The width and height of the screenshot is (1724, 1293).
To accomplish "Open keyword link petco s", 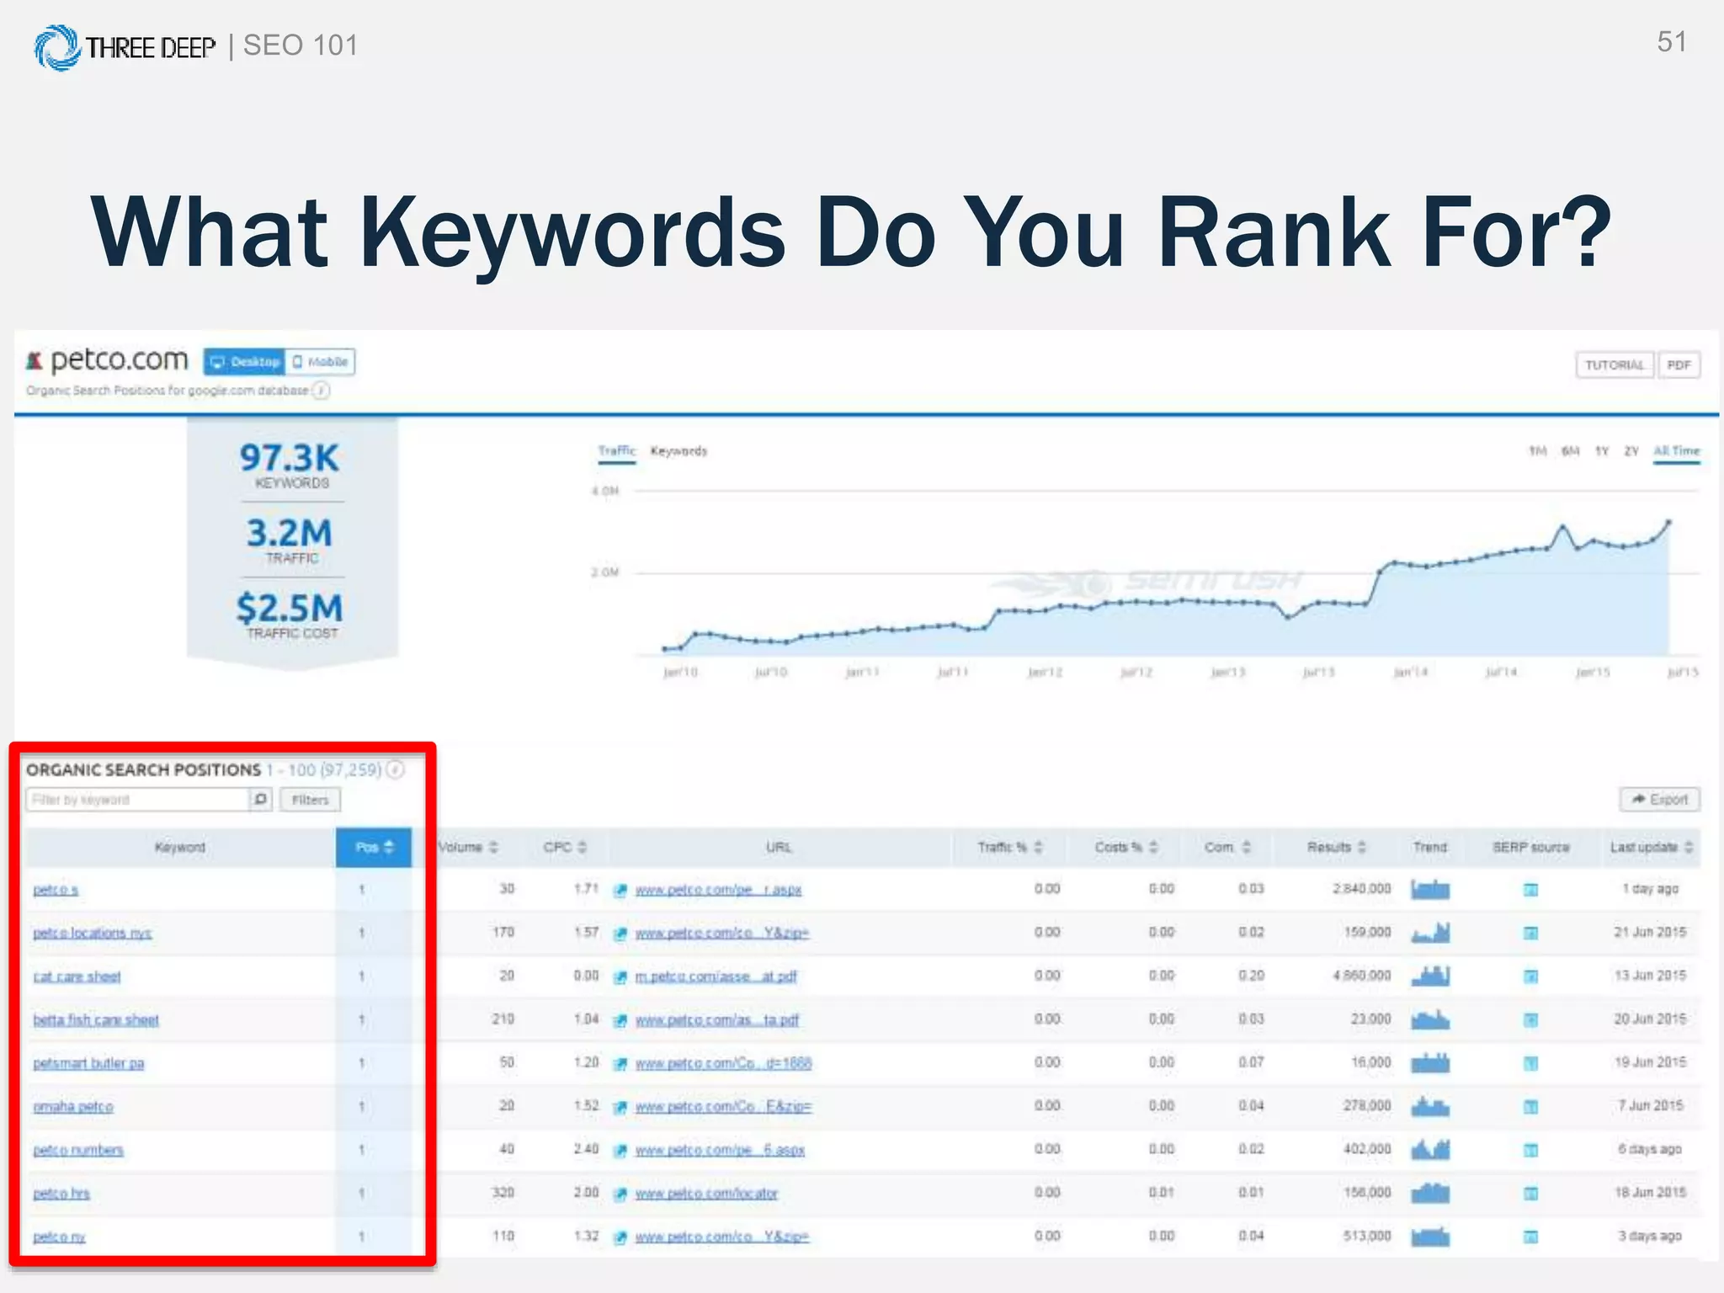I will coord(56,890).
